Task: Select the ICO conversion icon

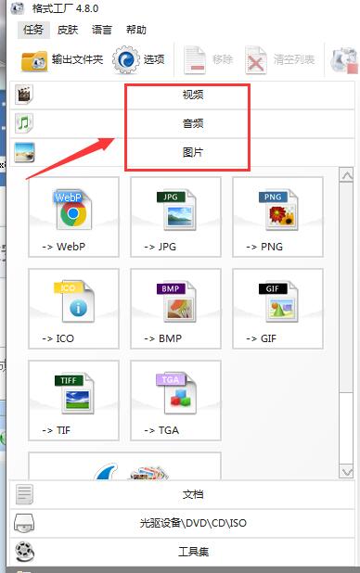Action: tap(74, 301)
